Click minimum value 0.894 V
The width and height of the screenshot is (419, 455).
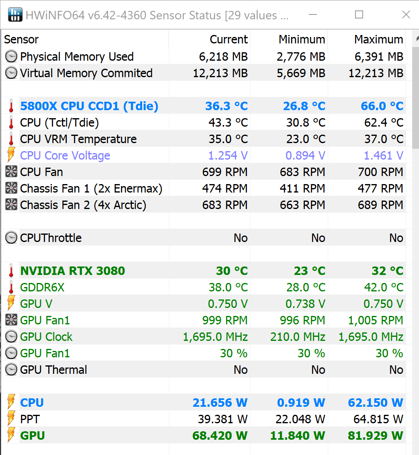[x=306, y=156]
